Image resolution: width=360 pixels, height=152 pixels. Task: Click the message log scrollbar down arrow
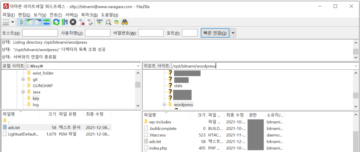click(356, 57)
